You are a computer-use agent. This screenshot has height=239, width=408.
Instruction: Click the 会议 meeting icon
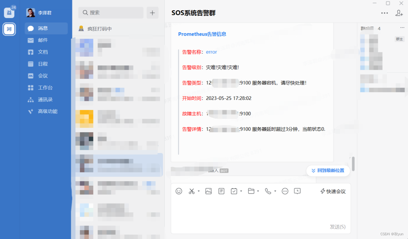point(31,76)
